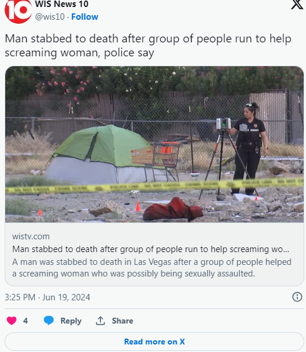Click the Reply label

(71, 321)
